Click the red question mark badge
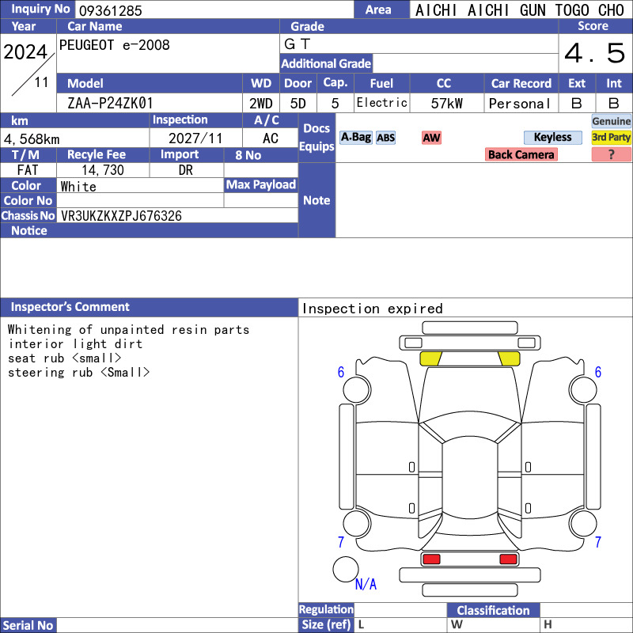Viewport: 633px width, 633px height. (611, 154)
